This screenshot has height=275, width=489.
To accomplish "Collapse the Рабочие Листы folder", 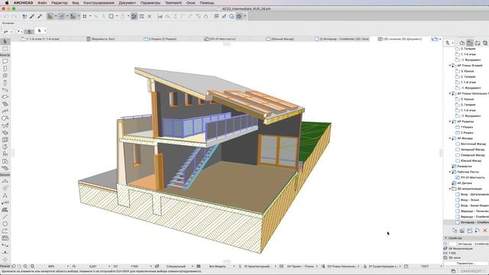I will point(450,172).
